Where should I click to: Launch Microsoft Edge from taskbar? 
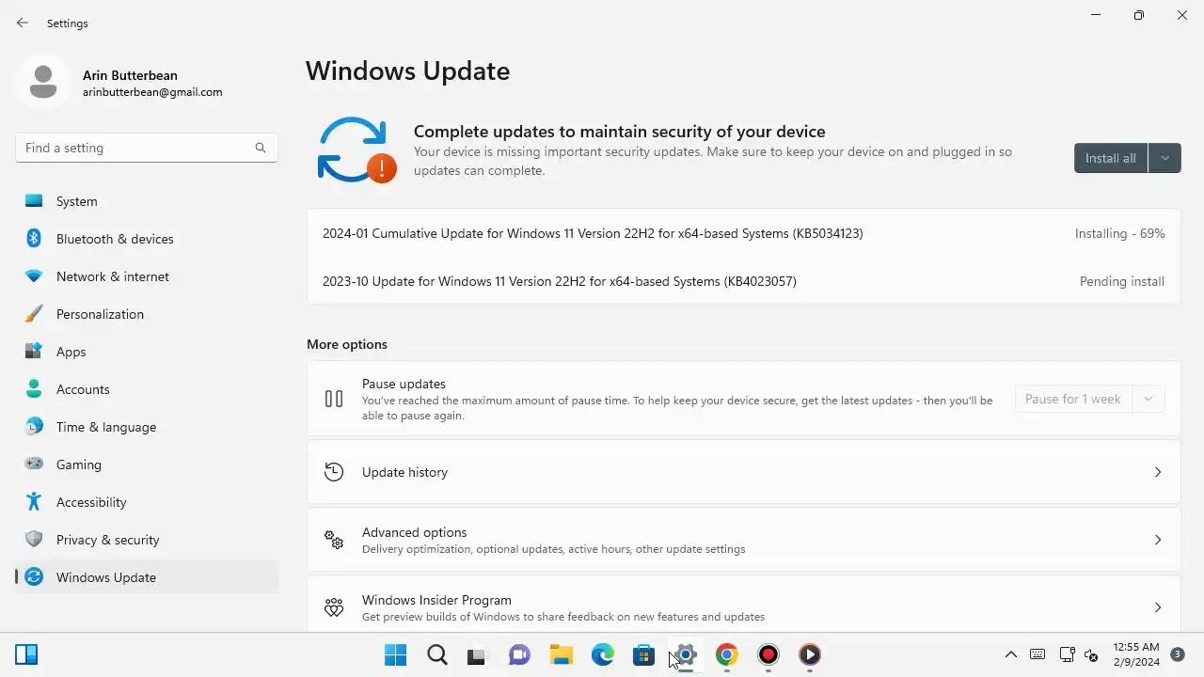coord(602,654)
